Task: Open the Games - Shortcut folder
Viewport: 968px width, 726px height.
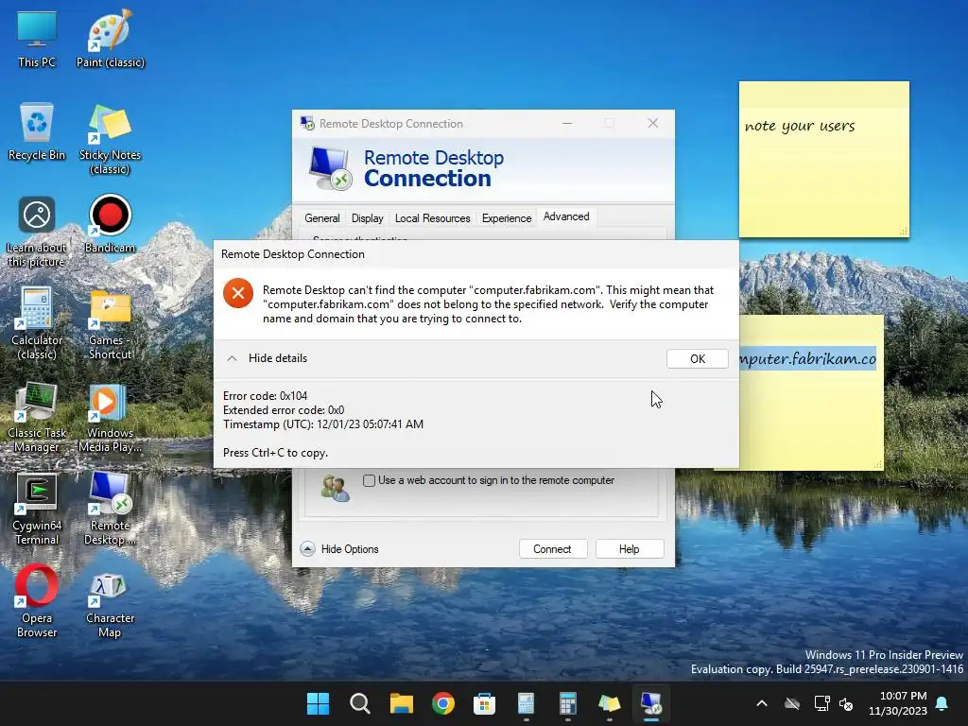Action: pos(110,324)
